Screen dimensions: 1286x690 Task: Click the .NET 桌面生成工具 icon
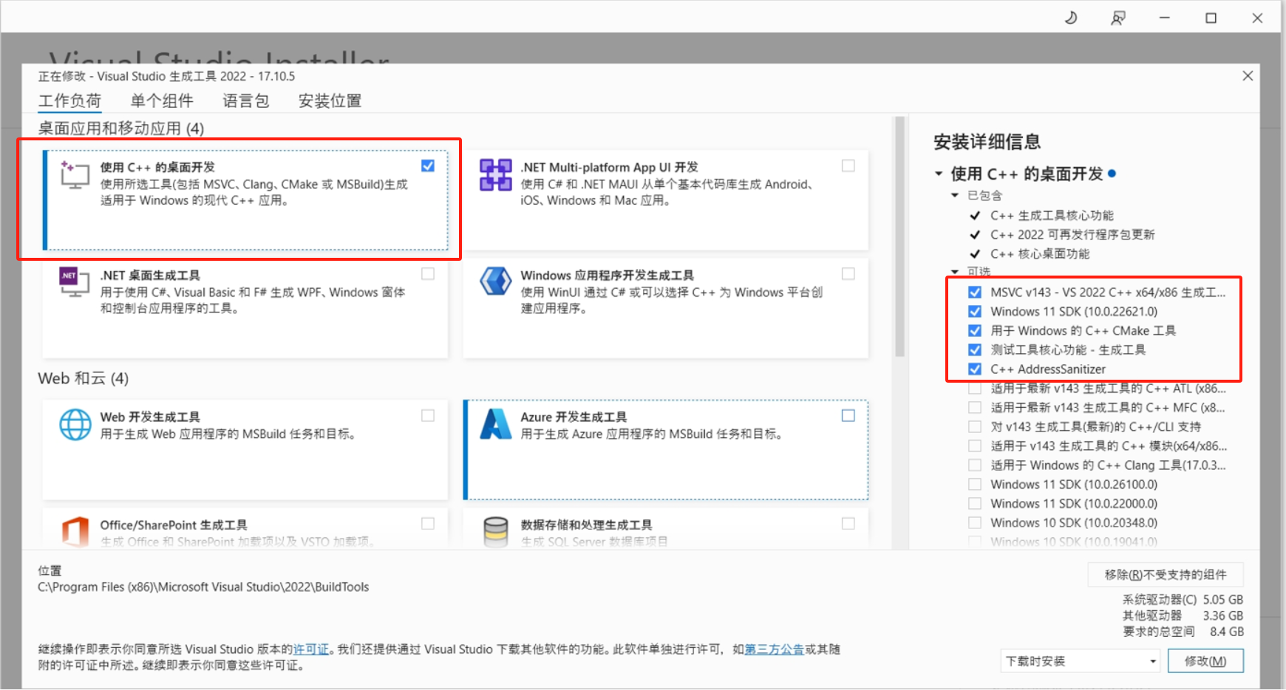[74, 281]
